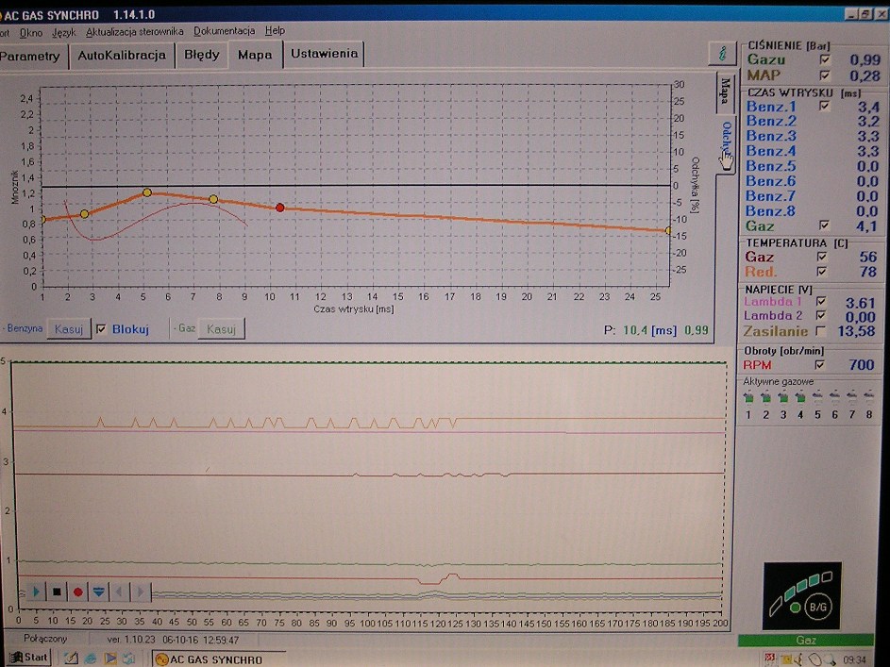Open the Aktualizacja sterownika menu
This screenshot has width=890, height=667.
134,31
